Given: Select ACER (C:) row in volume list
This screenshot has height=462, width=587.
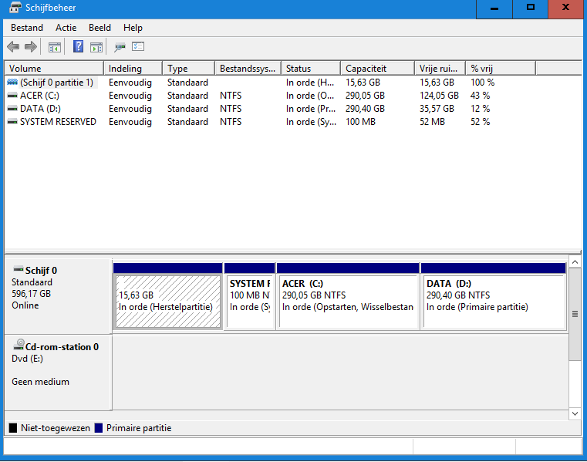Looking at the screenshot, I should tap(39, 96).
